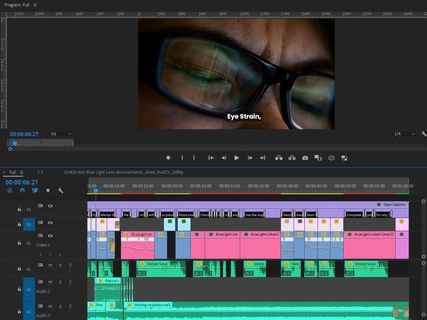Open the Fit zoom level dropdown
This screenshot has height=320, width=427.
click(x=61, y=134)
